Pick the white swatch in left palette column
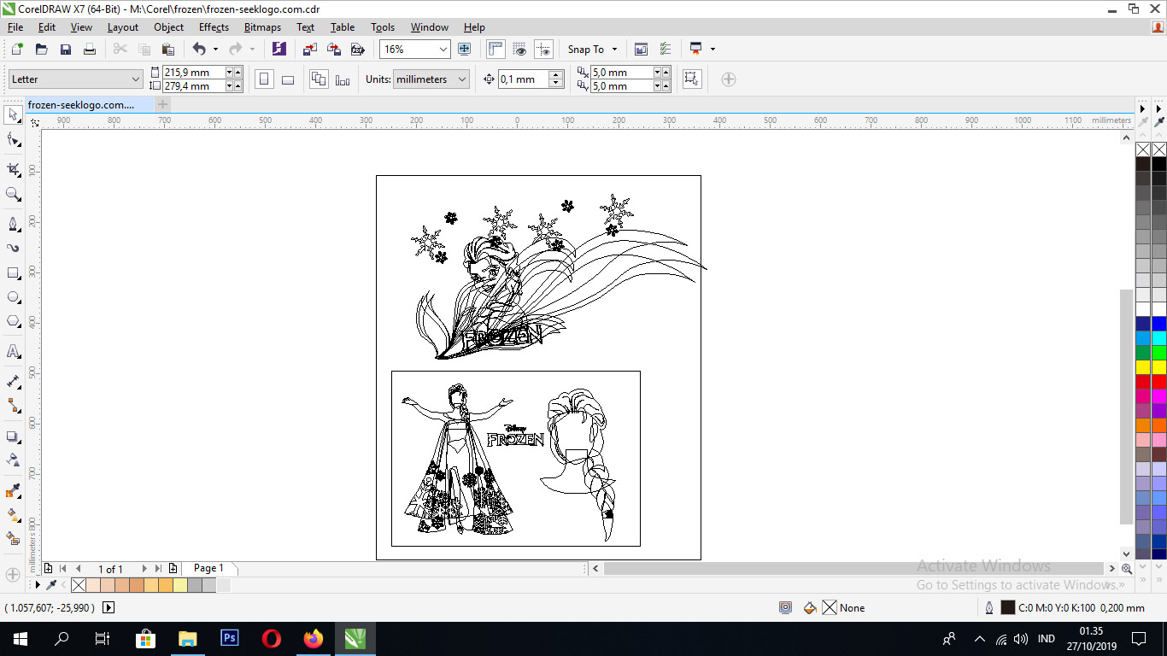Viewport: 1167px width, 656px height. [1143, 309]
